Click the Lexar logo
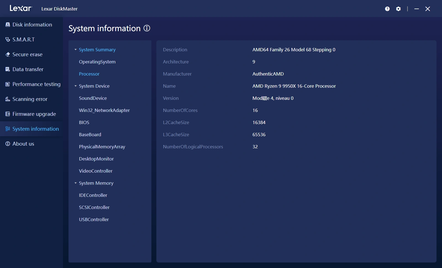Viewport: 442px width, 268px height. (21, 8)
